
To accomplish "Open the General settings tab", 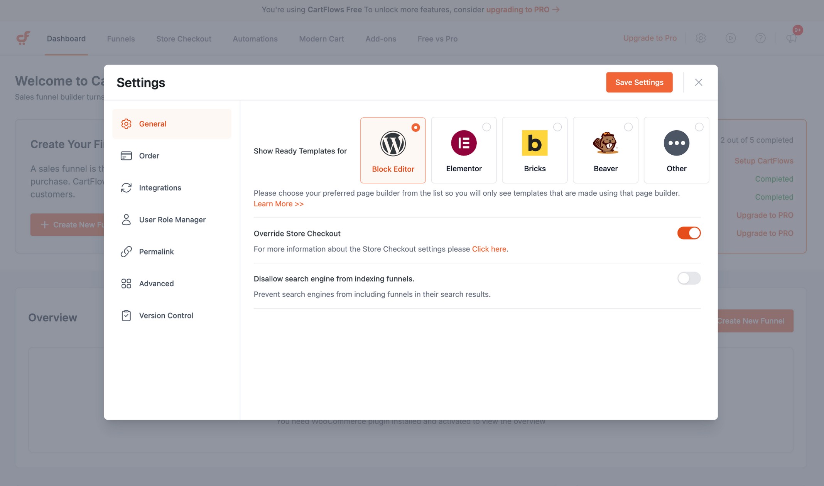I will 172,124.
